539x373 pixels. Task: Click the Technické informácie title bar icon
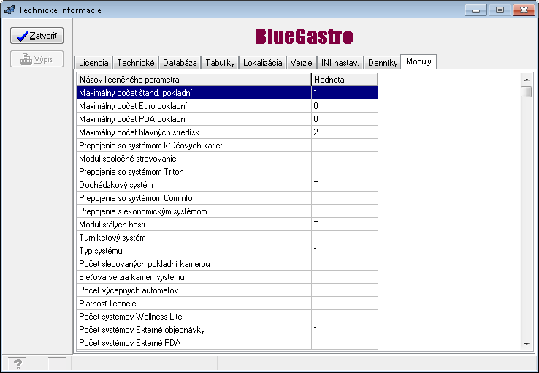click(x=9, y=10)
